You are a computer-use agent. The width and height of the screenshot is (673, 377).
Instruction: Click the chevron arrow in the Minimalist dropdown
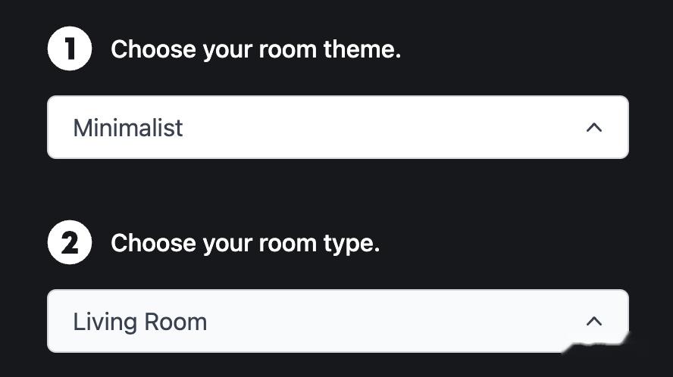(x=594, y=128)
